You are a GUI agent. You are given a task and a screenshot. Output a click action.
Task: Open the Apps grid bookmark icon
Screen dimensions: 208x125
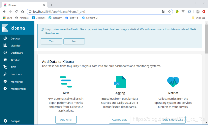tap(5, 18)
